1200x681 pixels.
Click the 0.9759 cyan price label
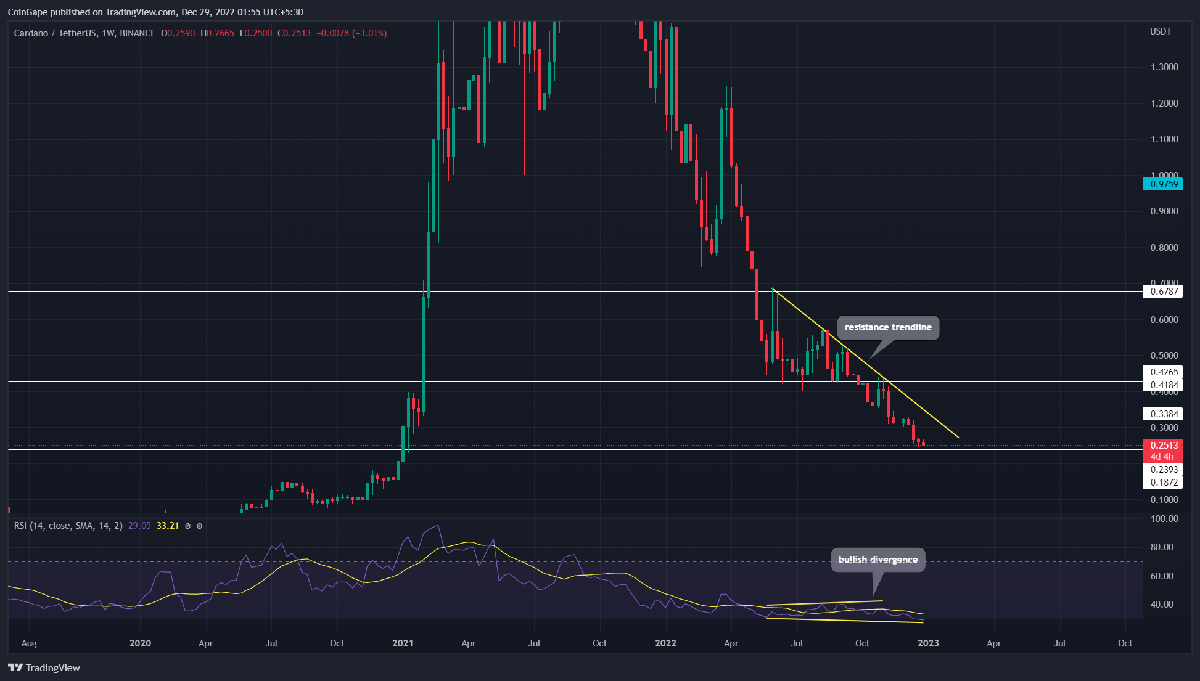pyautogui.click(x=1162, y=184)
